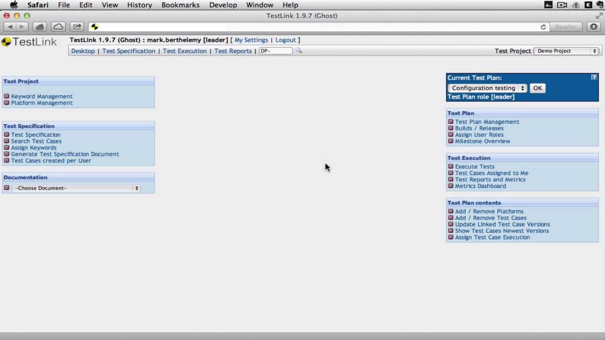605x340 pixels.
Task: Open the Apple menu
Action: [x=14, y=5]
